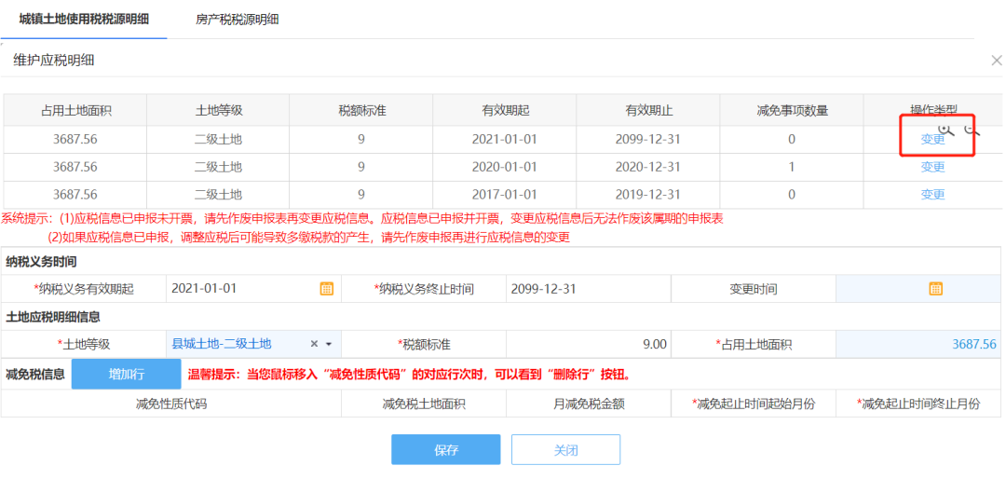Focus the 纳税义务终止时间 date field
Viewport: 1006px width, 493px height.
589,289
